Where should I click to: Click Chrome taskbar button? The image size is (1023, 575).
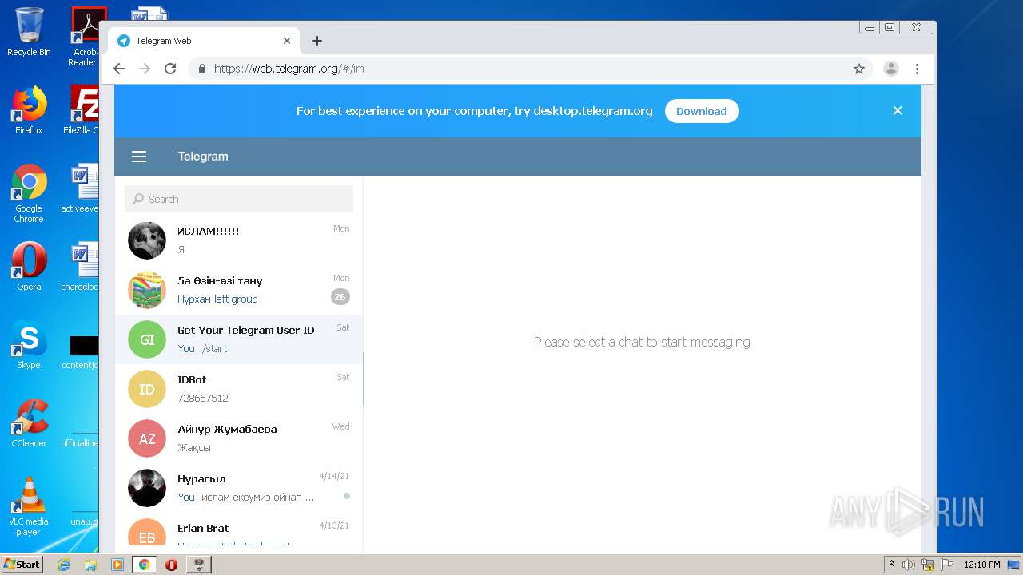[x=144, y=565]
